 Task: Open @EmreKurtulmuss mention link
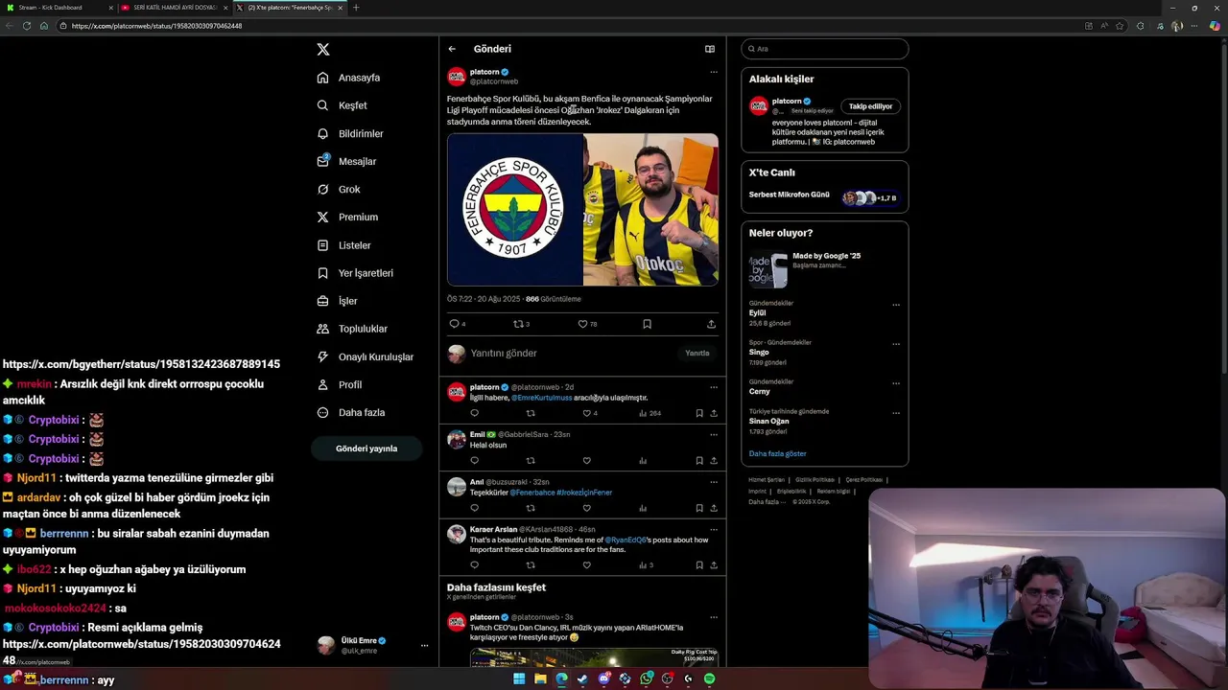click(x=541, y=398)
